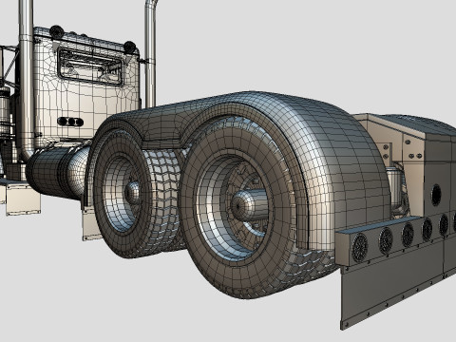Pick the cylindrical fuel tank under the cab
456x342 pixels.
(x=57, y=170)
